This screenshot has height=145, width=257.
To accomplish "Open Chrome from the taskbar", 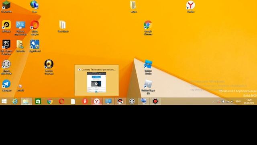I will click(50, 101).
